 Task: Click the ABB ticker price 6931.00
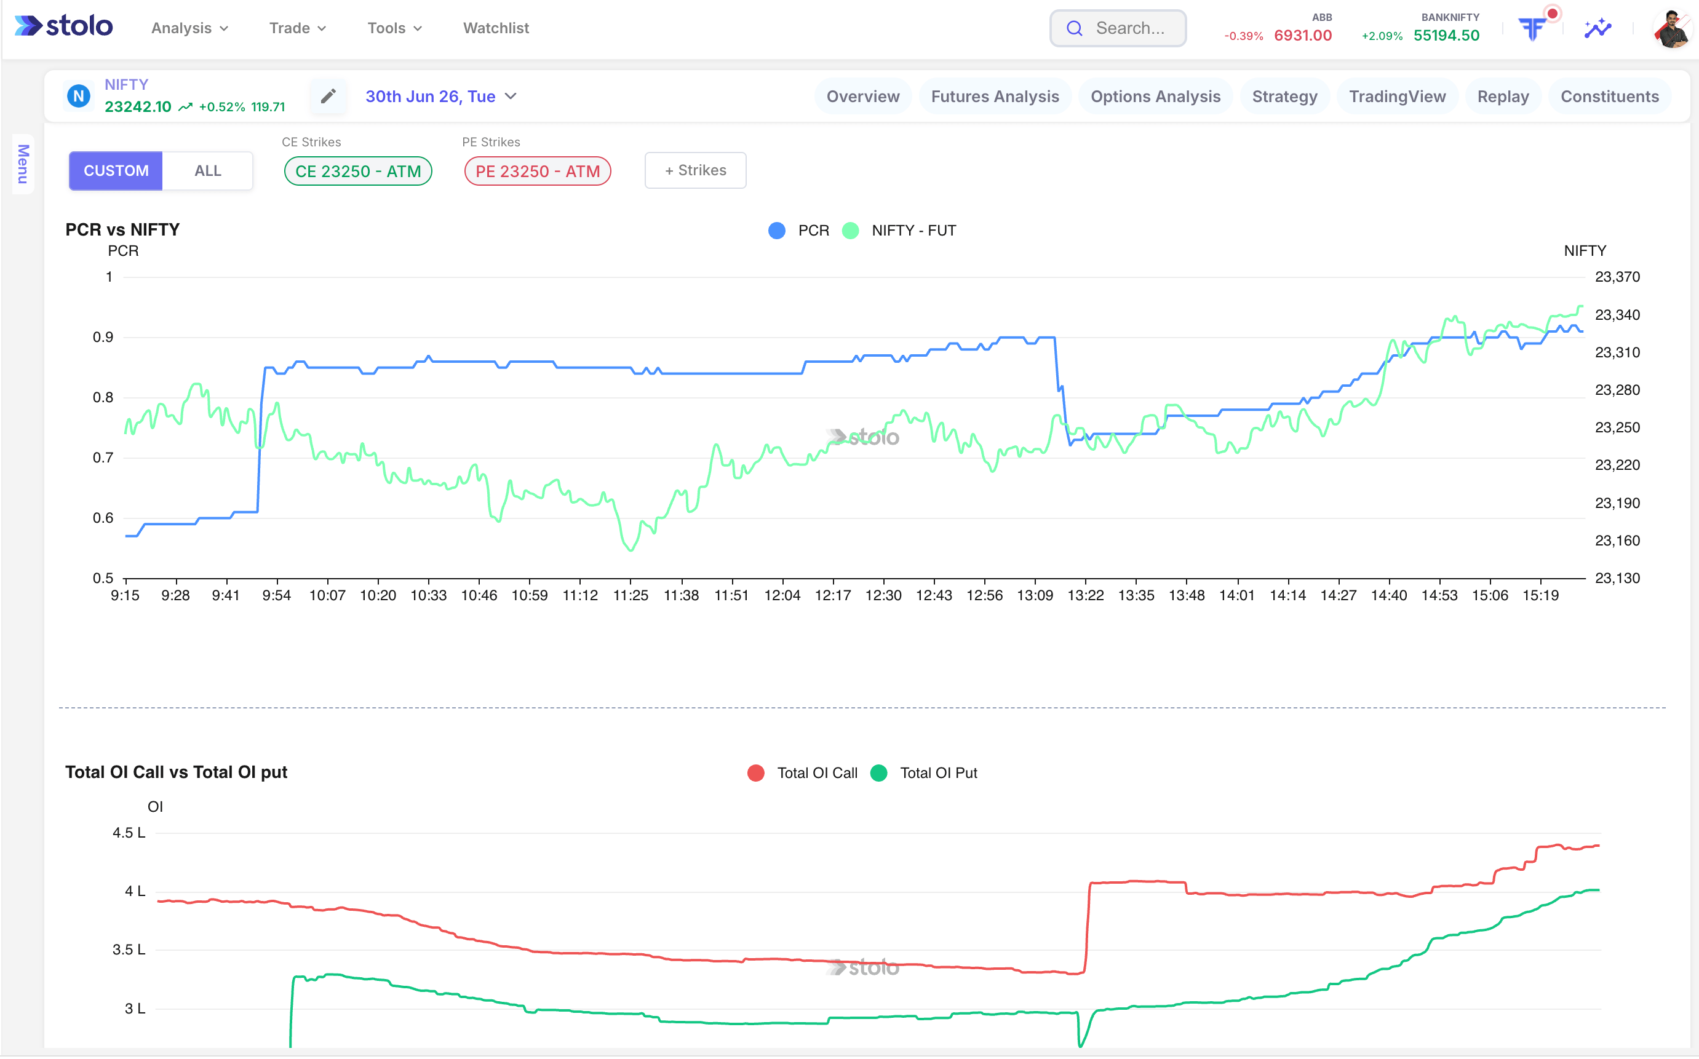coord(1302,36)
